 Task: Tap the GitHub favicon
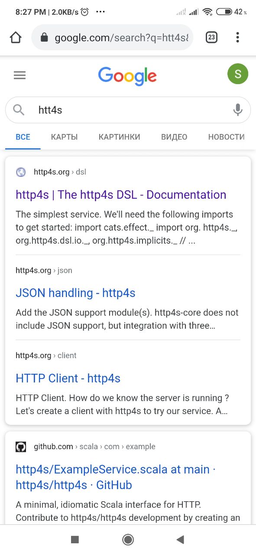(x=21, y=447)
